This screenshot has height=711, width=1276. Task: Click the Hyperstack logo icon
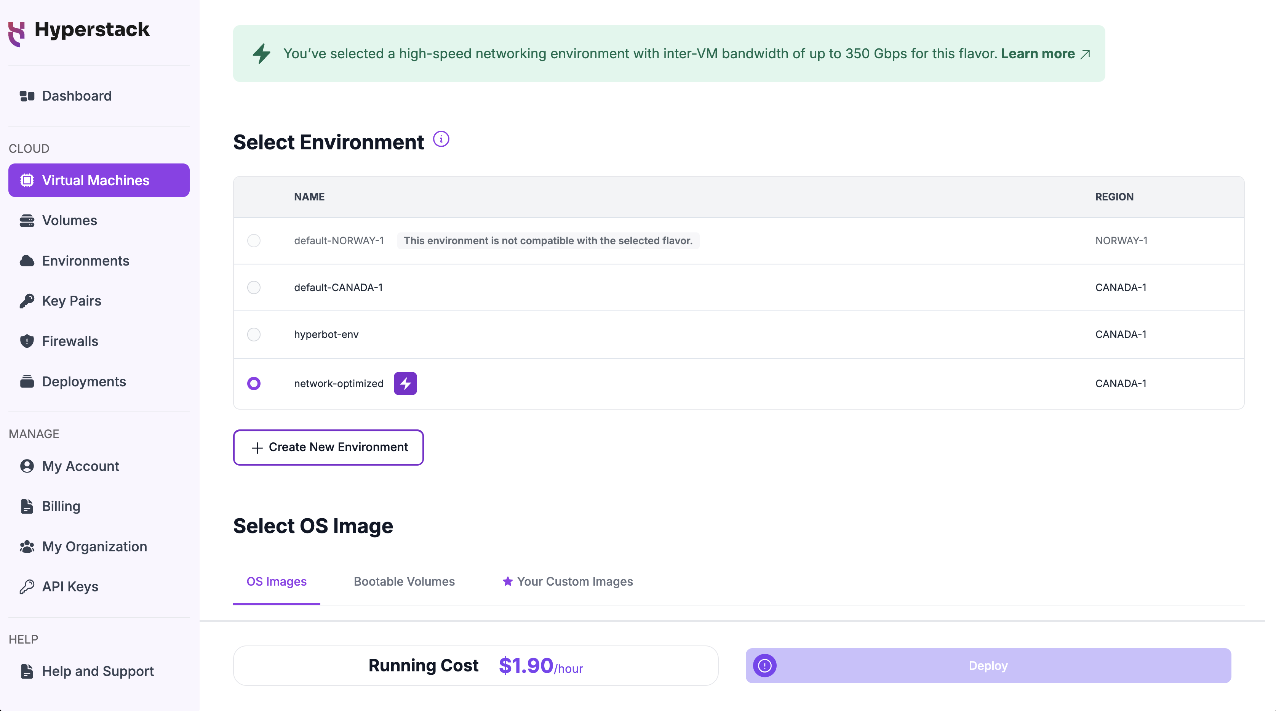(x=16, y=33)
